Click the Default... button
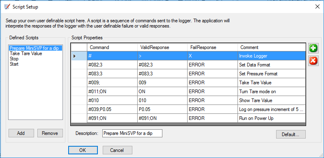The image size is (324, 158). tap(291, 135)
